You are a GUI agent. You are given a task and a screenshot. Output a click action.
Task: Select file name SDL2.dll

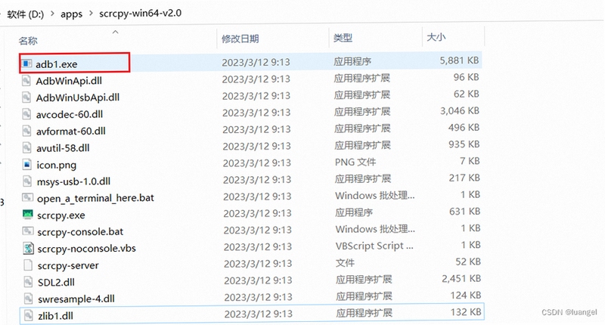point(56,282)
